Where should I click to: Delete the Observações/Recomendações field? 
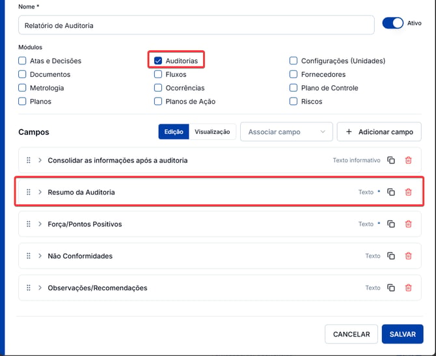click(x=408, y=288)
